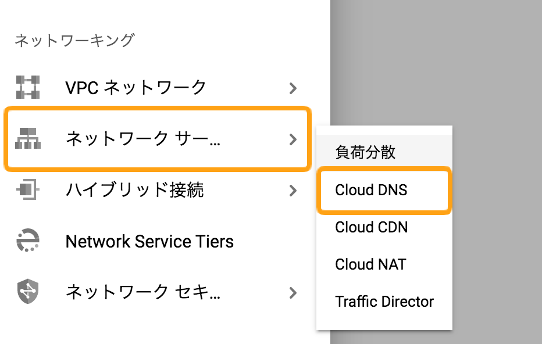
Task: Select 負荷分散 in the submenu
Action: 384,152
